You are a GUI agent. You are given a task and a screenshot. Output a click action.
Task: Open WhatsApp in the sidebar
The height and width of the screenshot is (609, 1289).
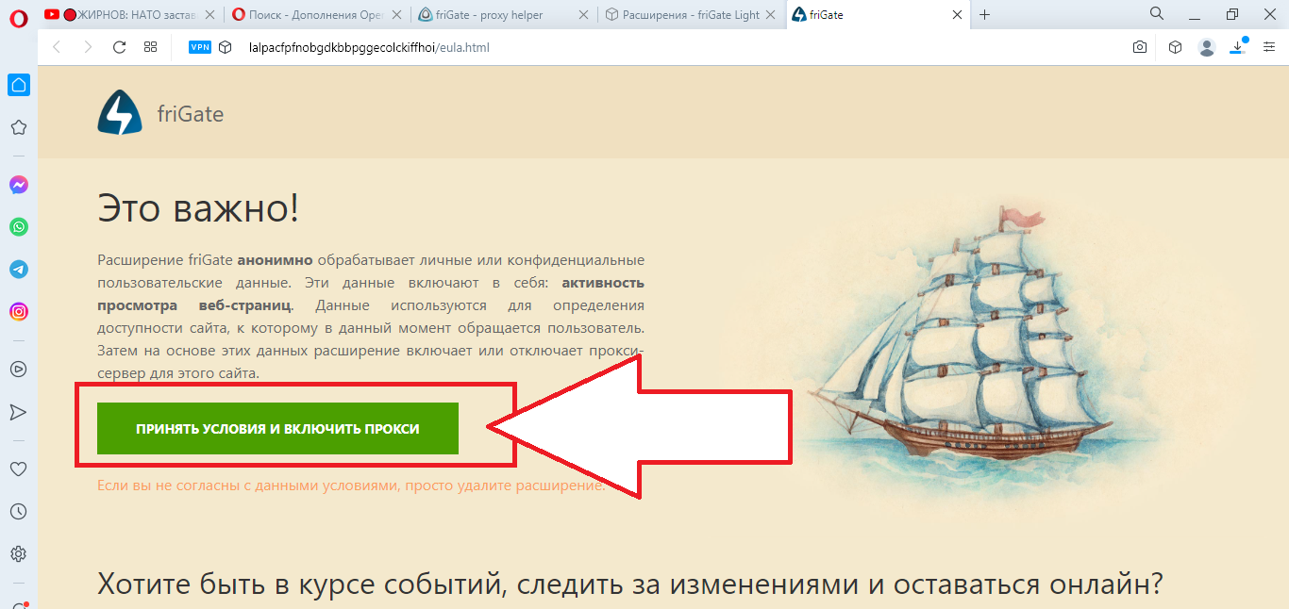(18, 227)
